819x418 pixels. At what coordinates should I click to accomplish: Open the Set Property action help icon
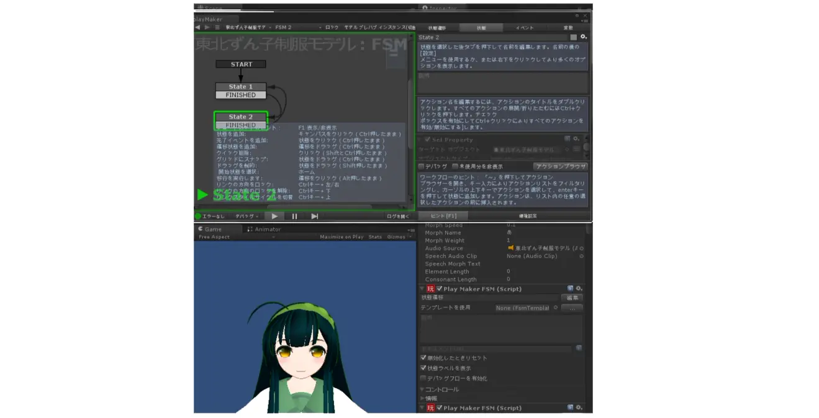tap(568, 139)
